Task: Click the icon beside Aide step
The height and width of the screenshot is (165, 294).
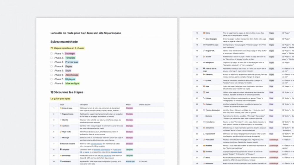Action: tap(204, 86)
